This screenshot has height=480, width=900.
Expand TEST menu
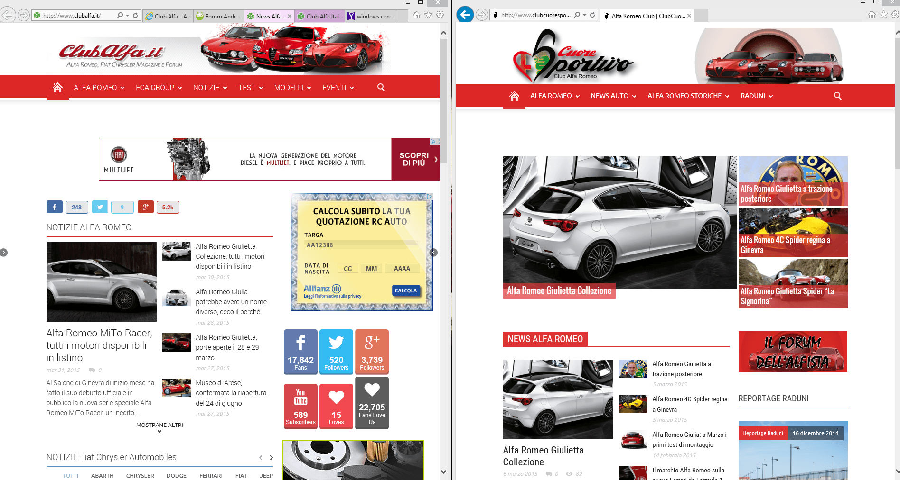tap(251, 88)
